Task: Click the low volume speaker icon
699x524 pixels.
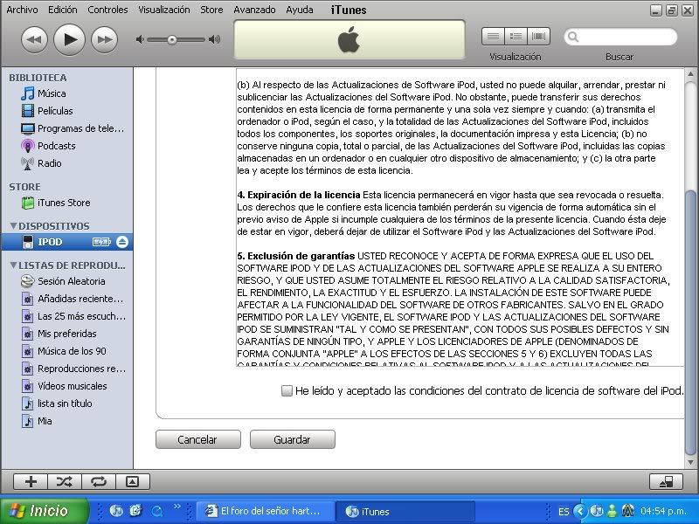Action: 140,39
